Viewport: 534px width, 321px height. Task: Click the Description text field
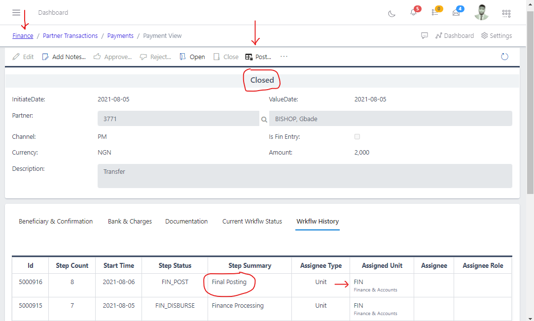click(305, 176)
